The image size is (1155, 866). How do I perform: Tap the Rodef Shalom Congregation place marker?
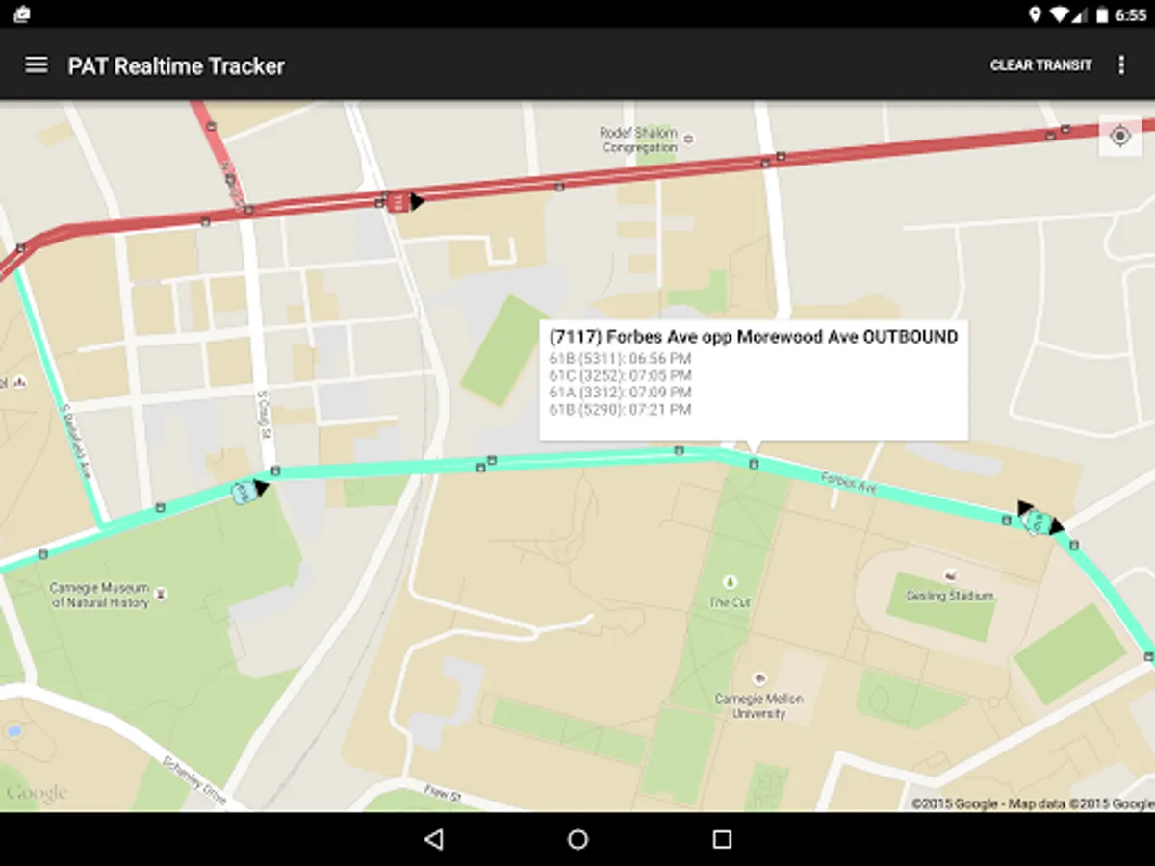point(688,140)
